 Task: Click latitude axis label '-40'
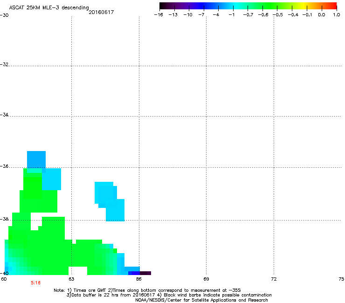tap(4, 273)
